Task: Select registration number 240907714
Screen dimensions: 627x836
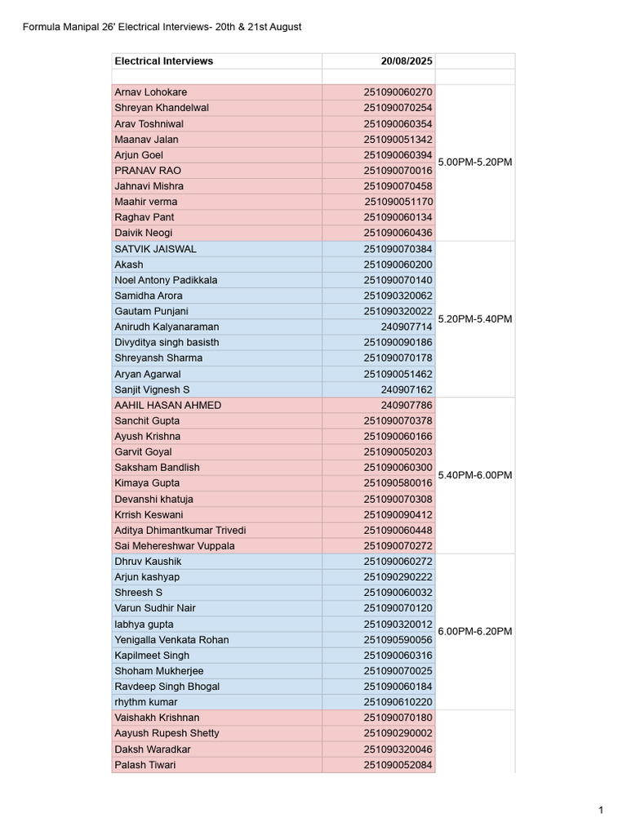Action: (379, 327)
